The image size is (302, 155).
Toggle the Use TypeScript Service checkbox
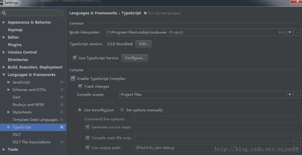[x=75, y=57]
